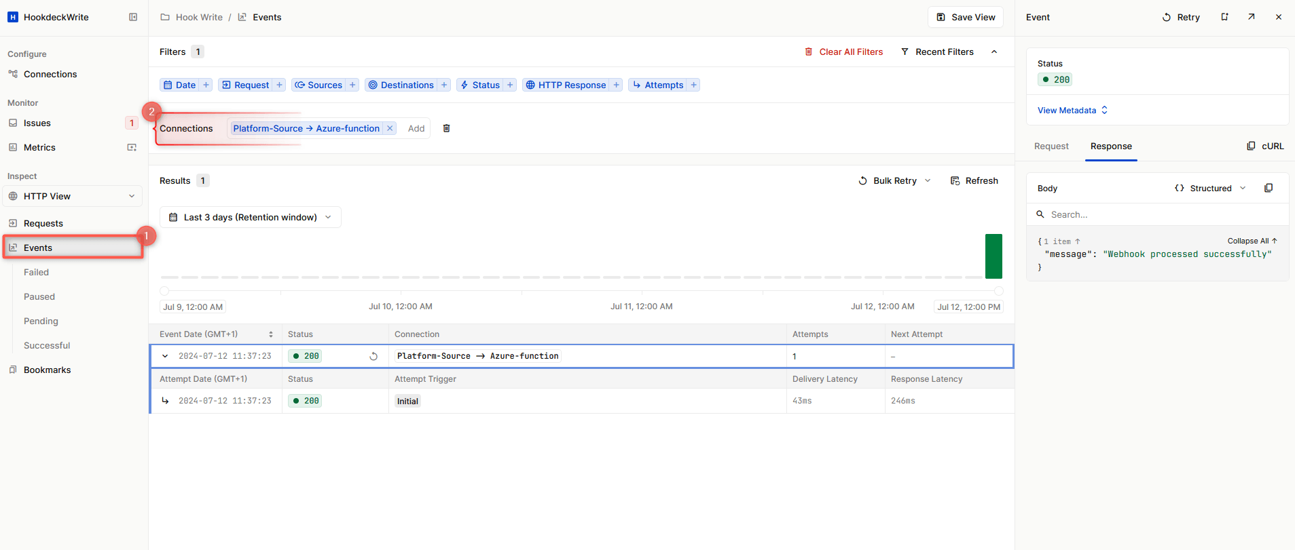
Task: Click the retry icon in the event row
Action: coord(373,356)
